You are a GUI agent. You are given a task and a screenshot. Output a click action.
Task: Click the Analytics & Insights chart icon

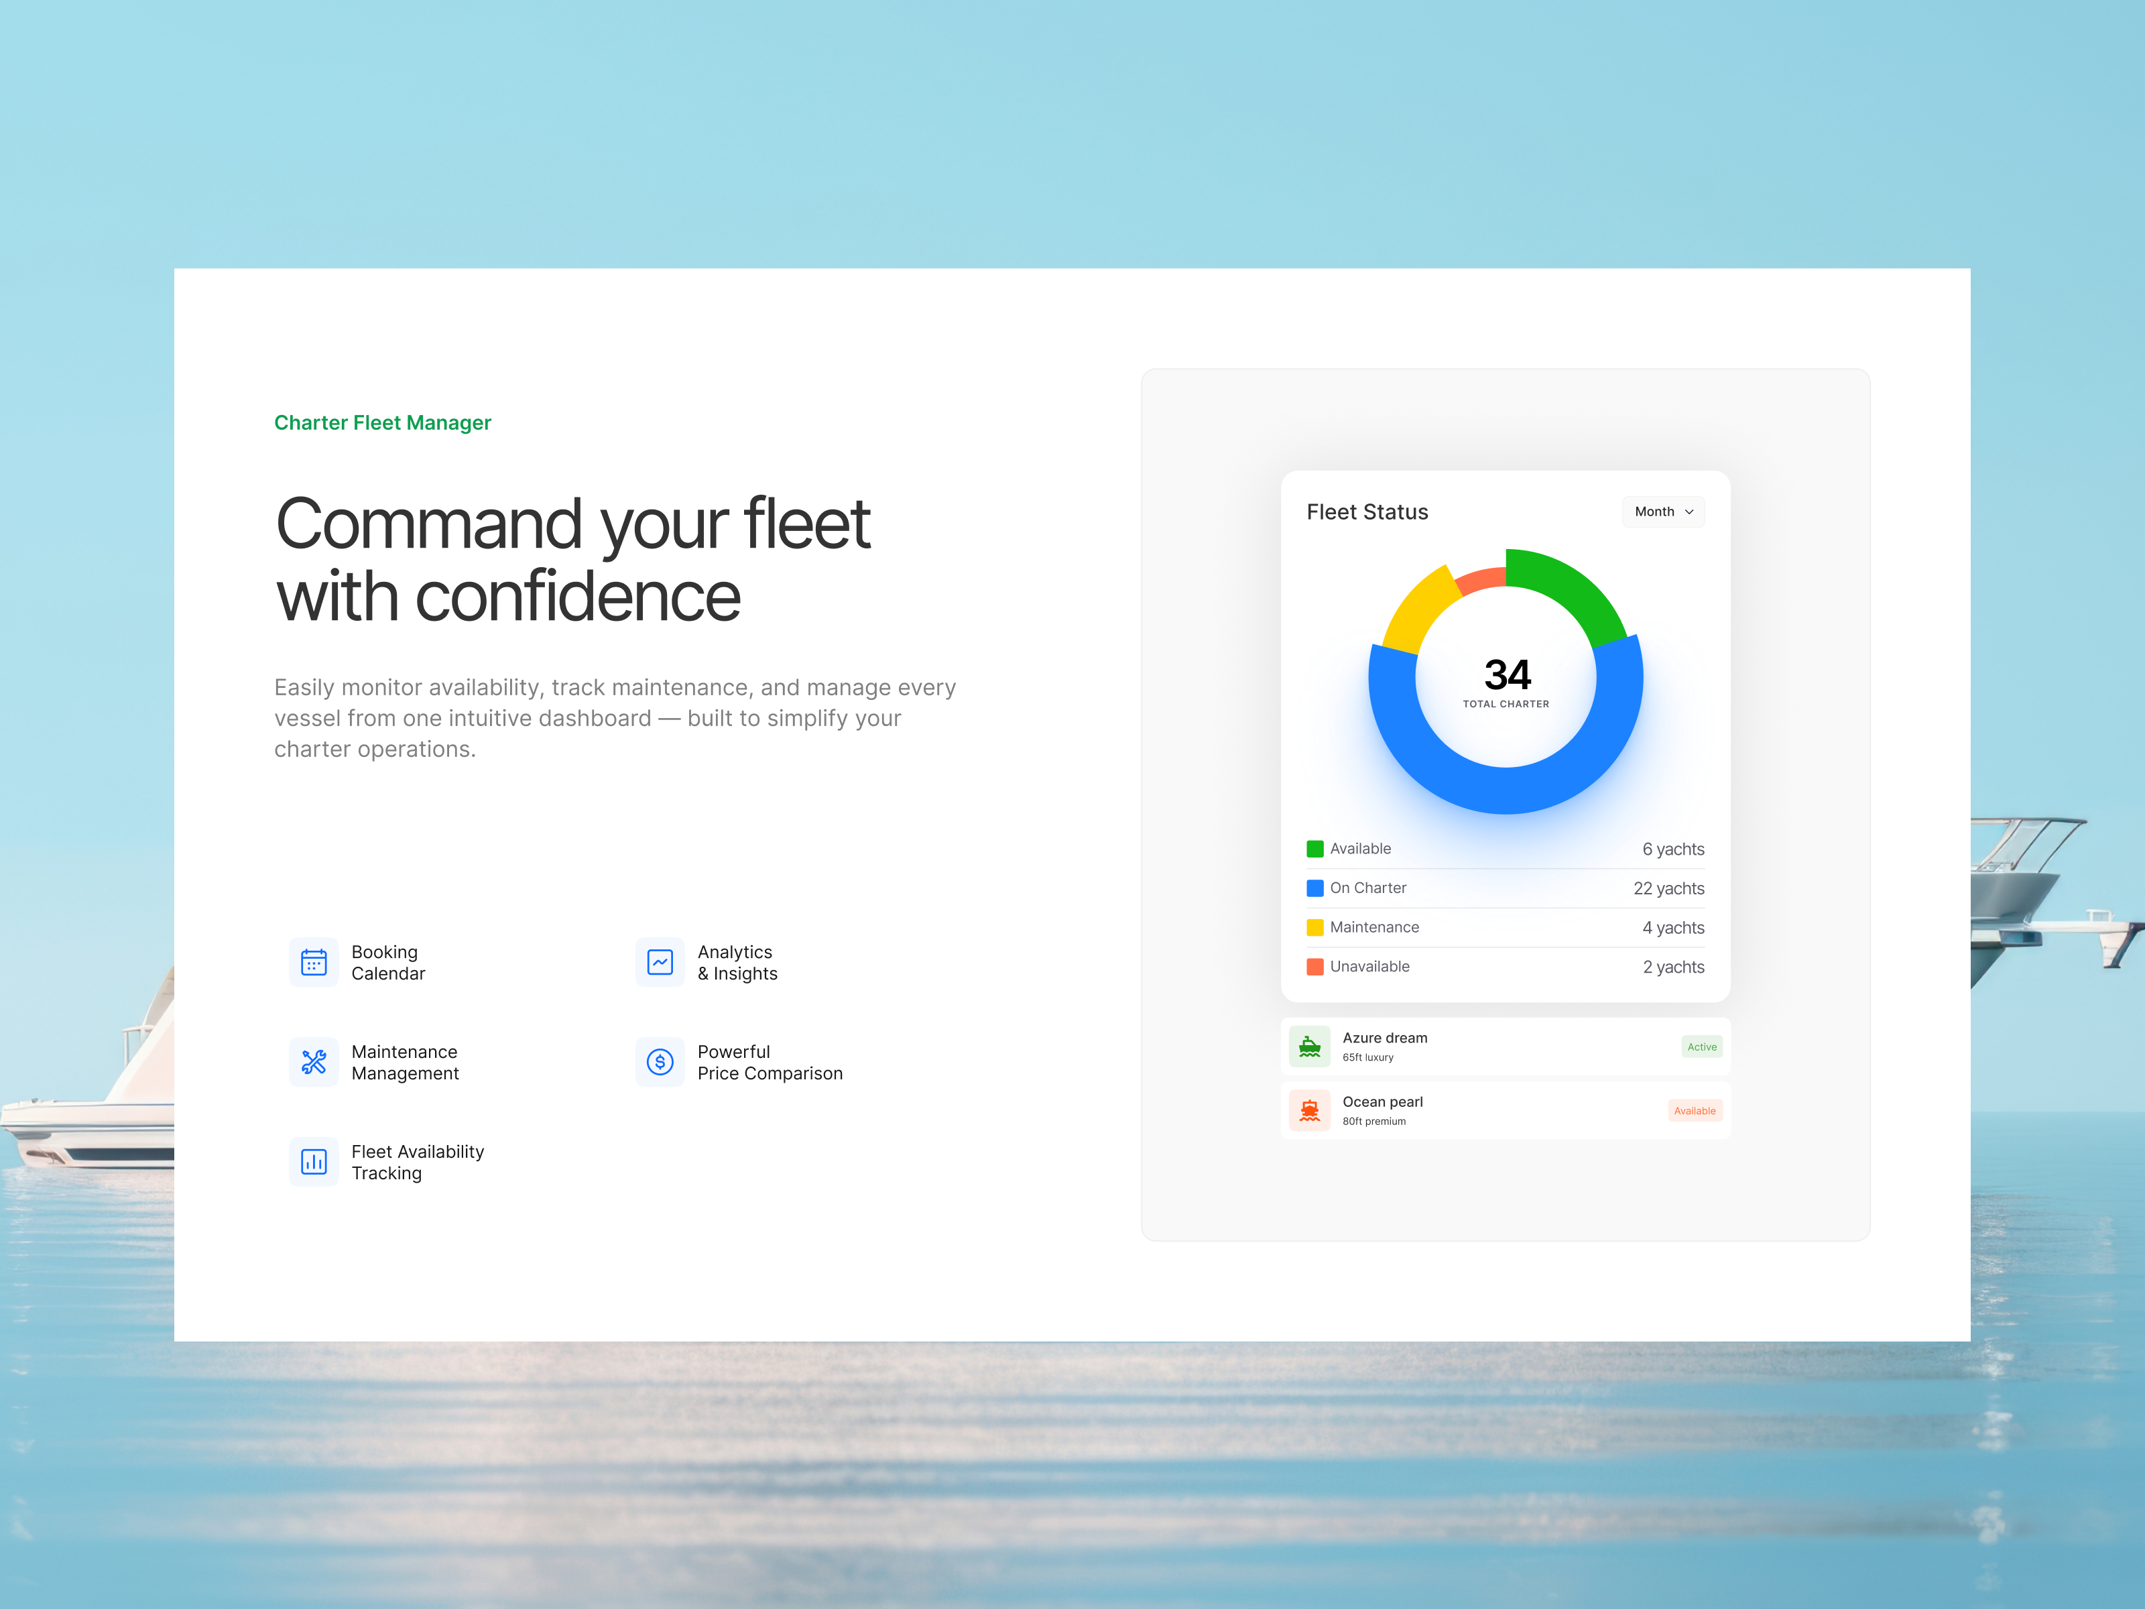(660, 962)
